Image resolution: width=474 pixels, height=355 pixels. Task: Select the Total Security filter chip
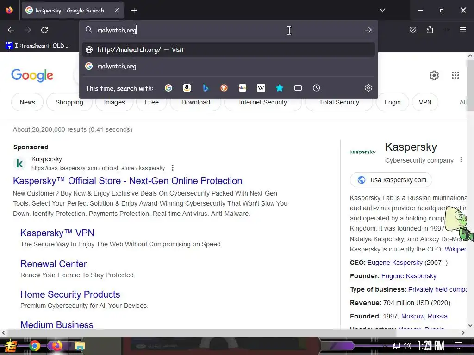pos(339,102)
